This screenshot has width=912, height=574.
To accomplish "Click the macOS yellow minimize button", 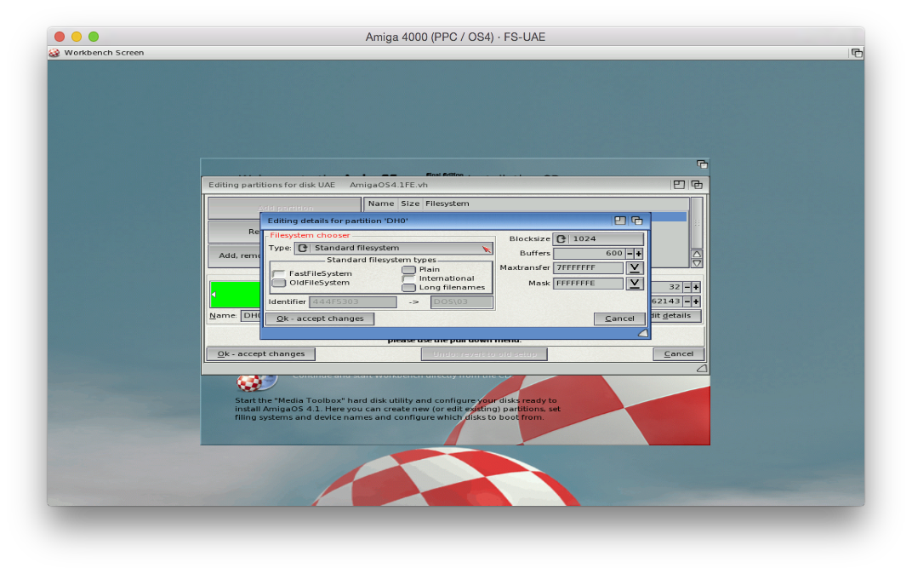I will click(x=77, y=37).
